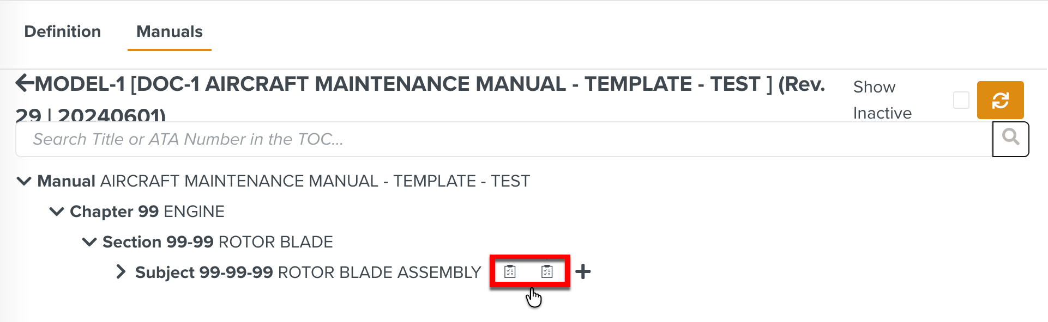Image resolution: width=1048 pixels, height=322 pixels.
Task: Click the magnifying glass search button
Action: (1010, 139)
